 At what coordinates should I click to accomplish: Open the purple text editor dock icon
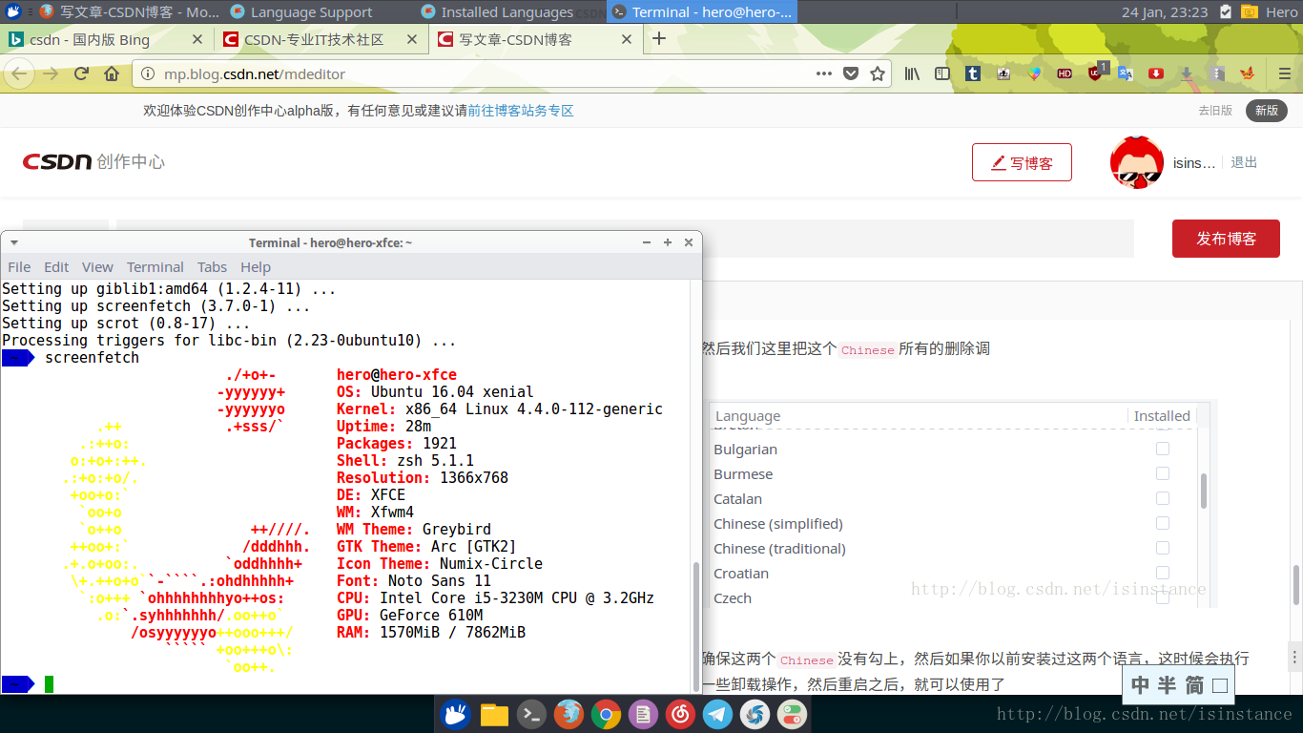point(643,714)
